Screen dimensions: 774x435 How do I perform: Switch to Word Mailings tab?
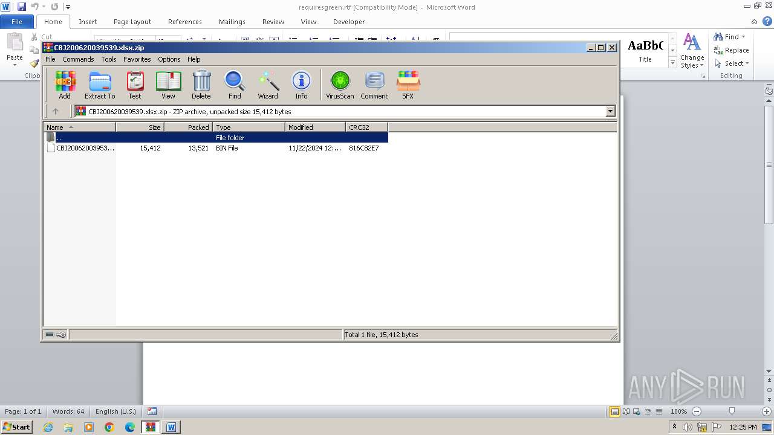[232, 22]
